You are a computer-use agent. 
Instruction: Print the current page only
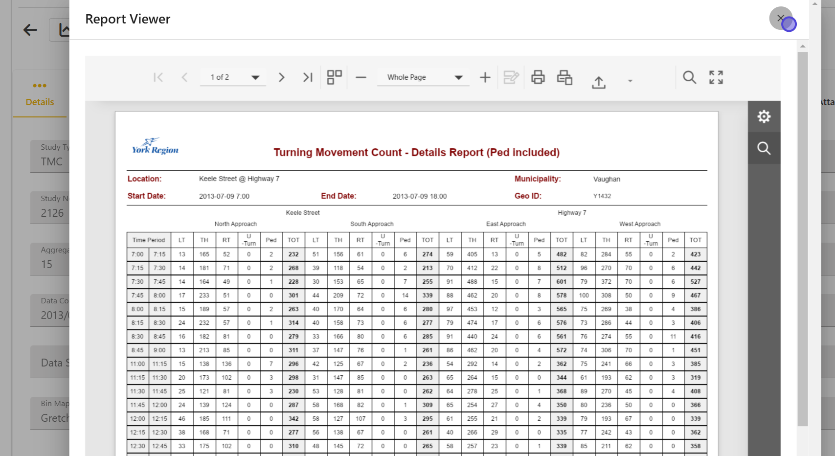(564, 77)
